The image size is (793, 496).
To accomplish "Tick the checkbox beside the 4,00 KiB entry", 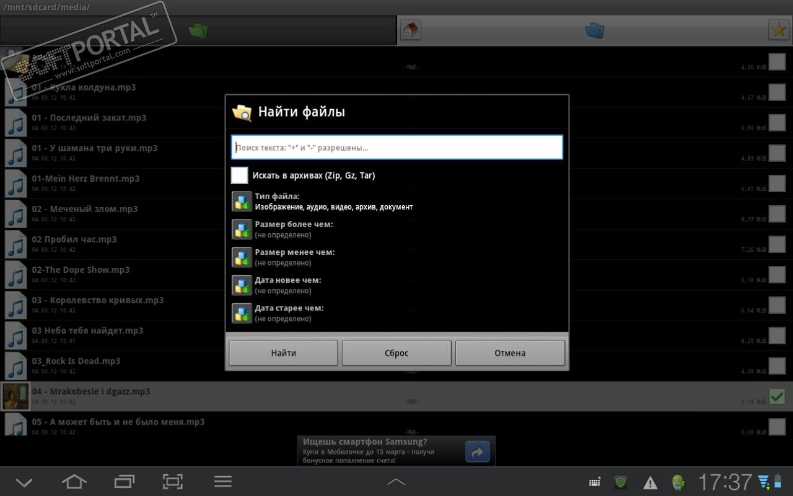I will click(x=777, y=62).
